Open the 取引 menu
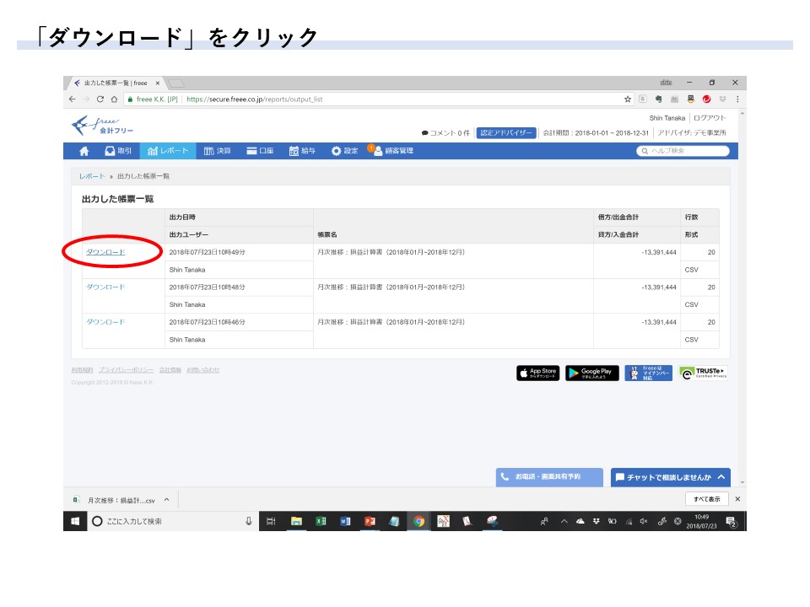Image resolution: width=810 pixels, height=607 pixels. tap(118, 151)
